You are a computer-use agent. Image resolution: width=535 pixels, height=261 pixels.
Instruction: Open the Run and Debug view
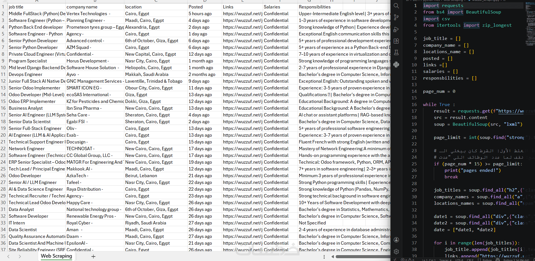click(396, 29)
